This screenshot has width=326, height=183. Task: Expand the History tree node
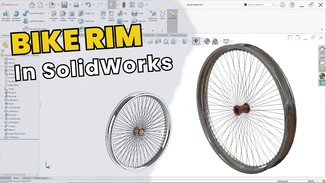[2, 59]
